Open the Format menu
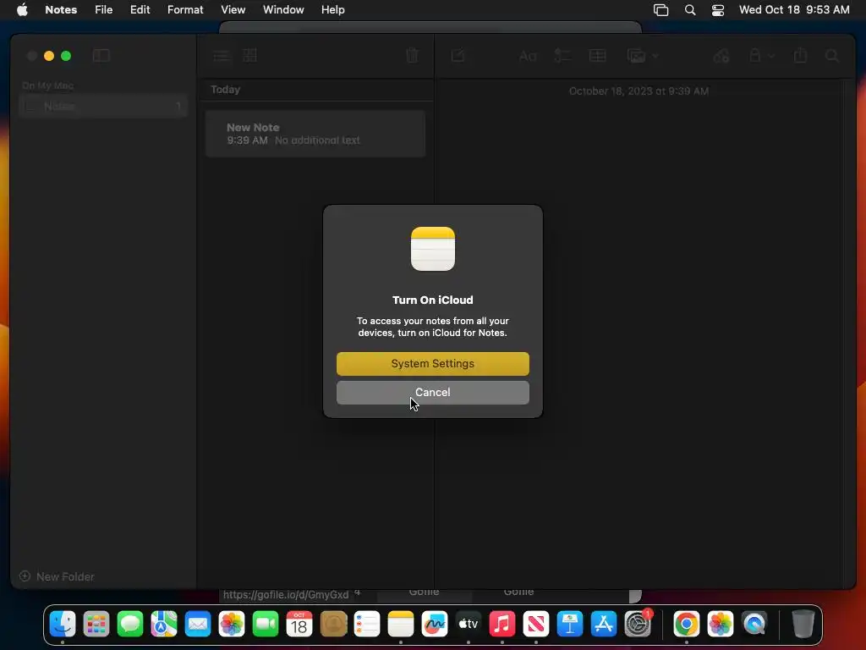Viewport: 866px width, 650px height. (x=185, y=10)
